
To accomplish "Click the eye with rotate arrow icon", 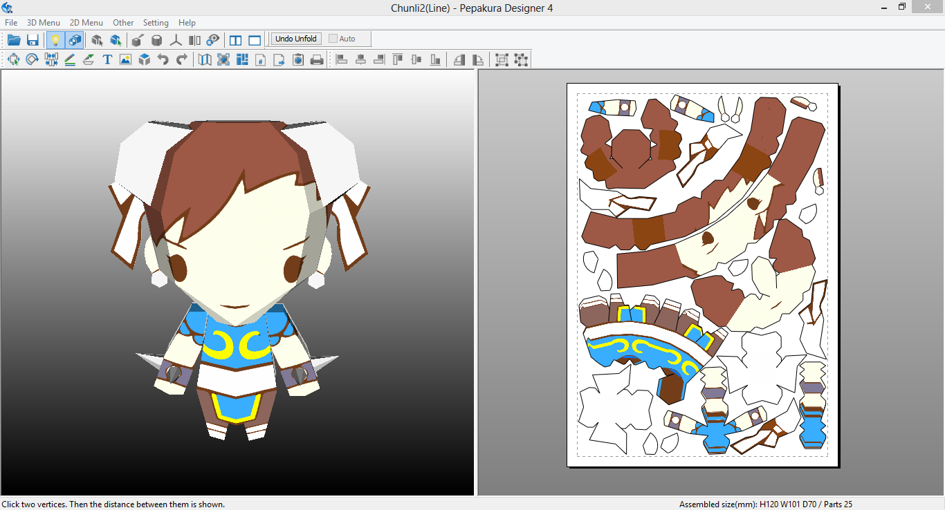I will click(x=213, y=39).
